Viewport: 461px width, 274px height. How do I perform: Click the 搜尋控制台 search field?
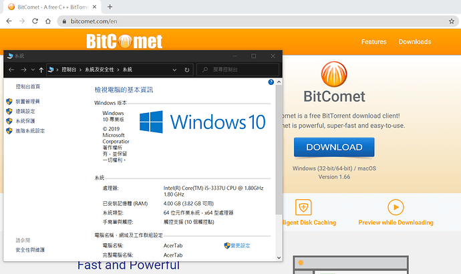coord(238,70)
